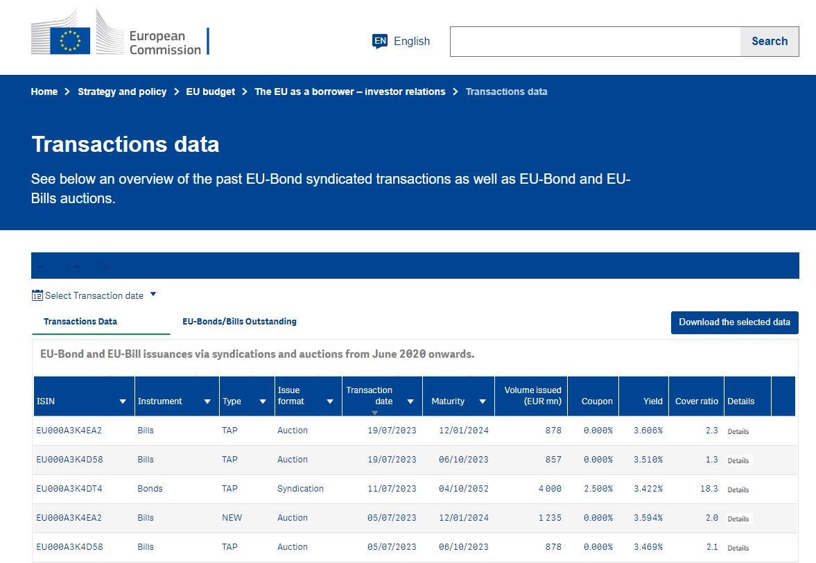
Task: Open Details for the 857 volume row
Action: [x=738, y=460]
